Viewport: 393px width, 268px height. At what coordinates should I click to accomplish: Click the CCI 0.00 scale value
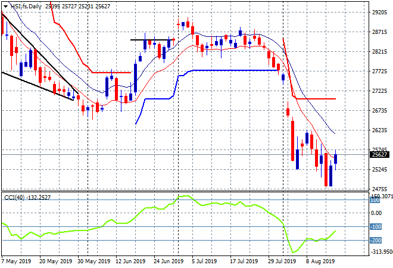(x=376, y=213)
